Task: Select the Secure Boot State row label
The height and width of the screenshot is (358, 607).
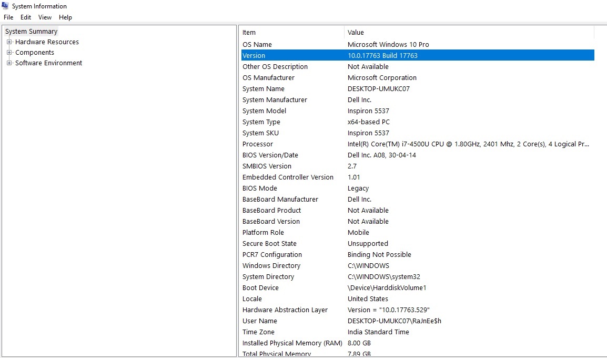Action: tap(269, 243)
